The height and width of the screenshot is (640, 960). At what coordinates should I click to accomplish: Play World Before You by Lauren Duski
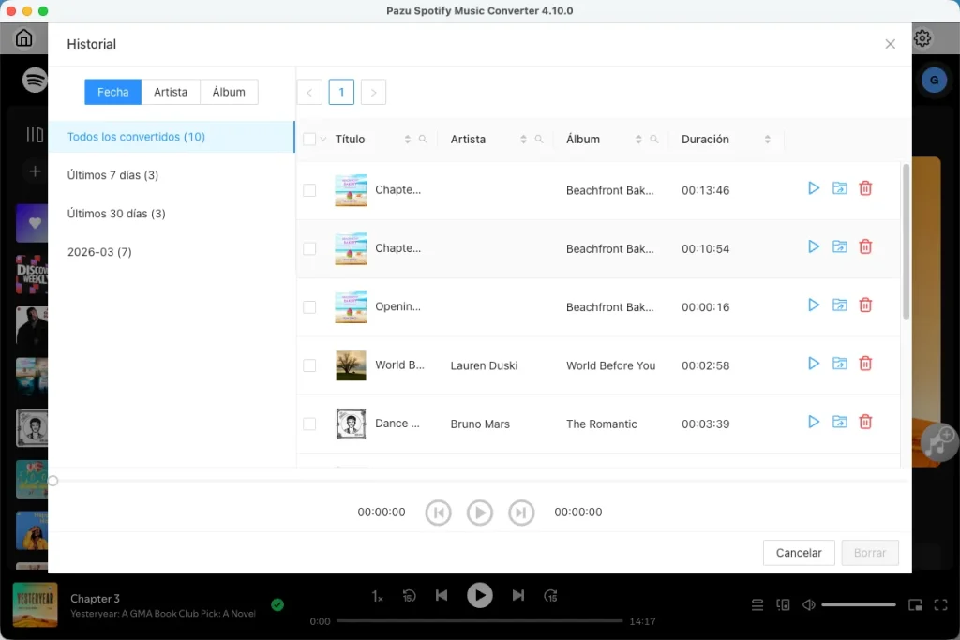point(813,364)
